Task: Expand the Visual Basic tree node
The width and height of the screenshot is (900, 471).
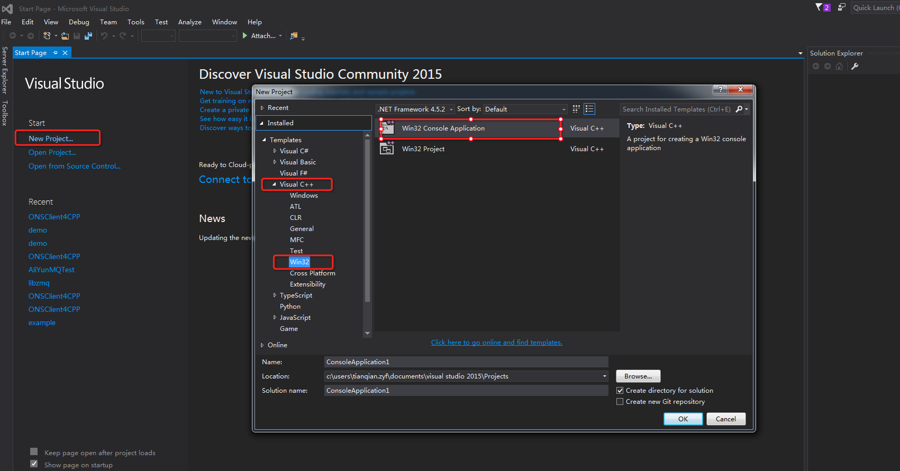Action: pyautogui.click(x=275, y=162)
